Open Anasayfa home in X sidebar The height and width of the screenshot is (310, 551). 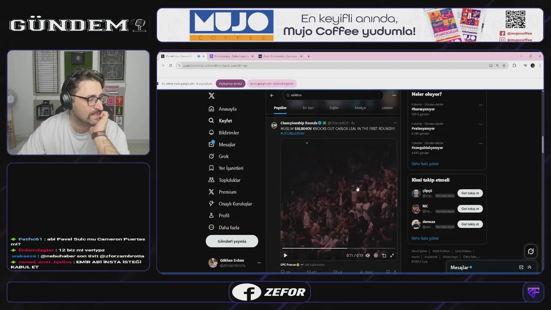tap(223, 109)
